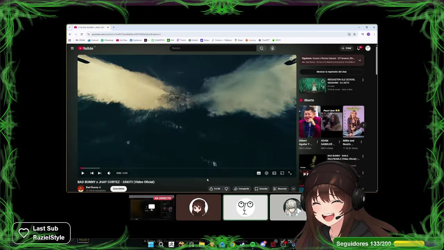
Task: Open the Dilbert Aguilar short
Action: pos(309,122)
